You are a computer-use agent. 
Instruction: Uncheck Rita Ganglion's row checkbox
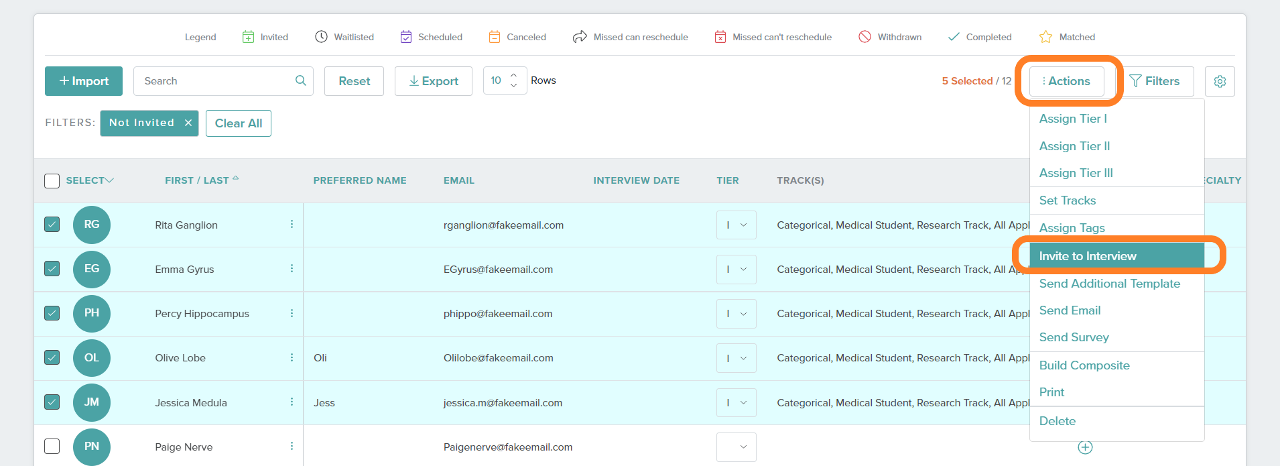(52, 224)
